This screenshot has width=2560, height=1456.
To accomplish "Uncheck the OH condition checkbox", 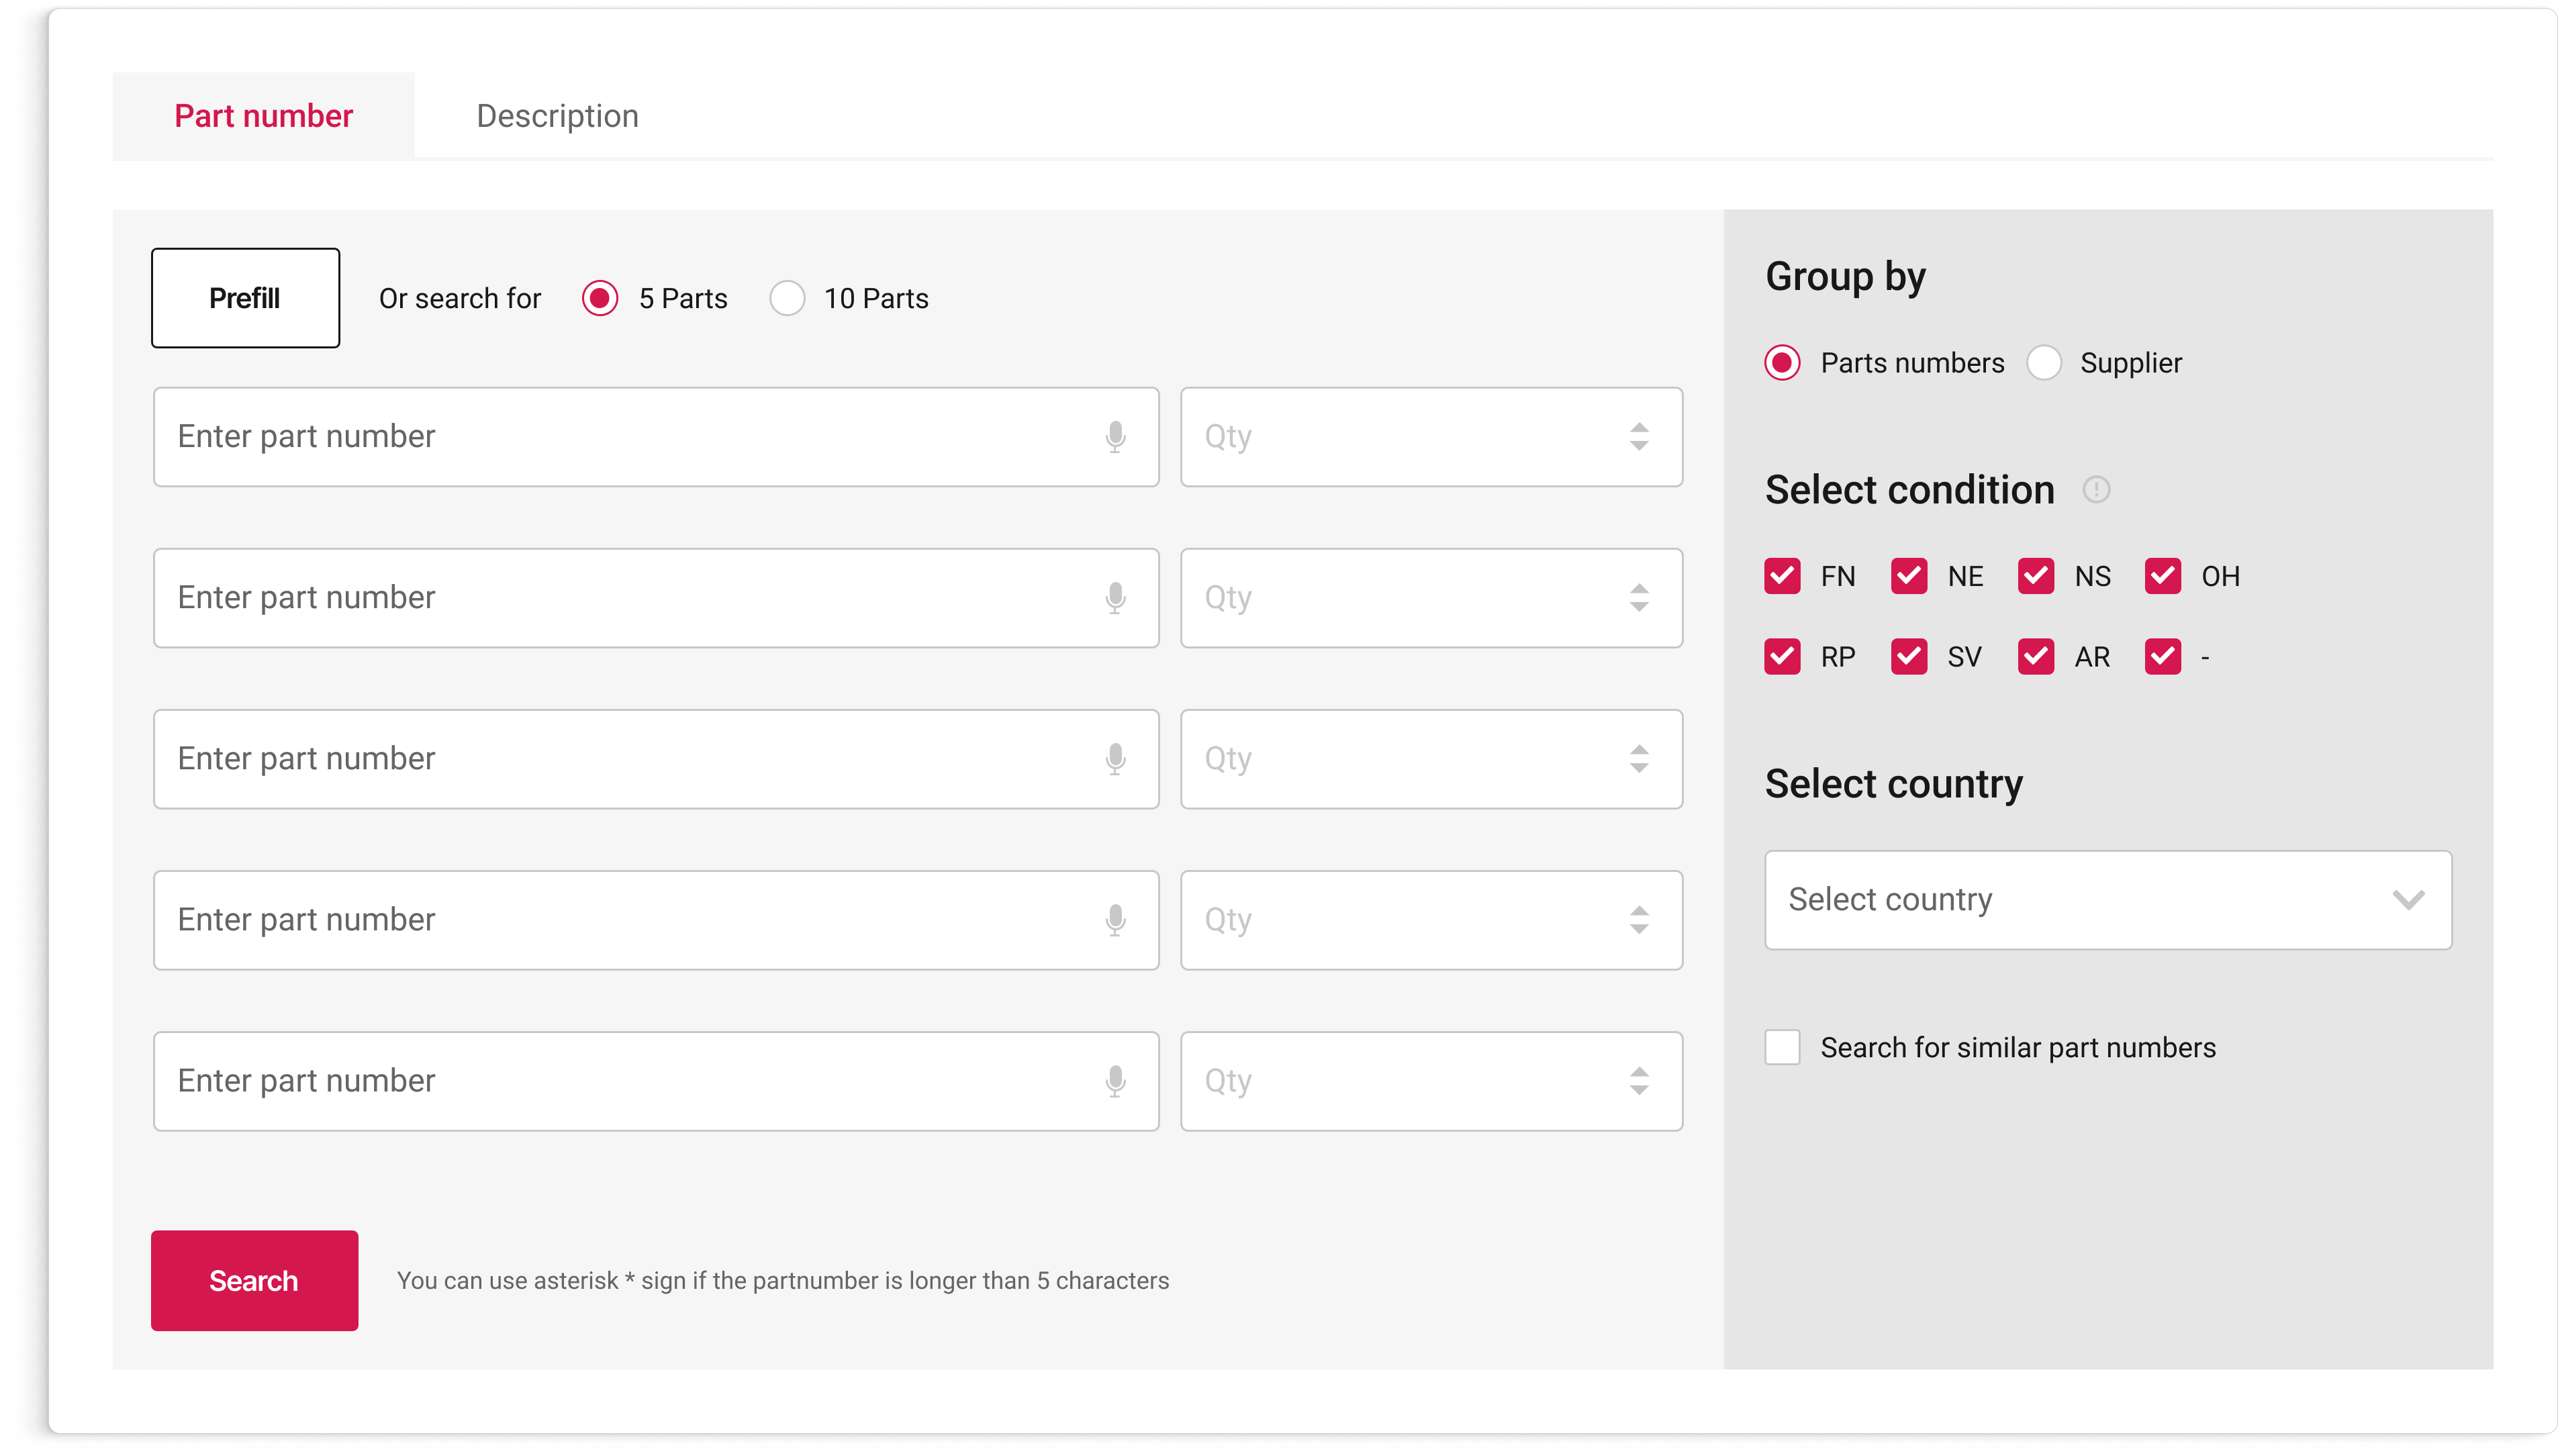I will coord(2162,576).
